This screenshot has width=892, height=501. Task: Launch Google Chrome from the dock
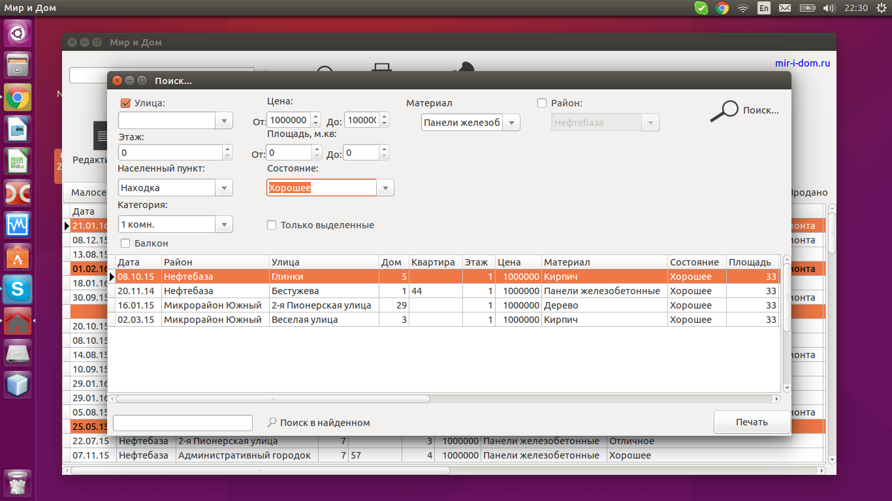point(18,97)
